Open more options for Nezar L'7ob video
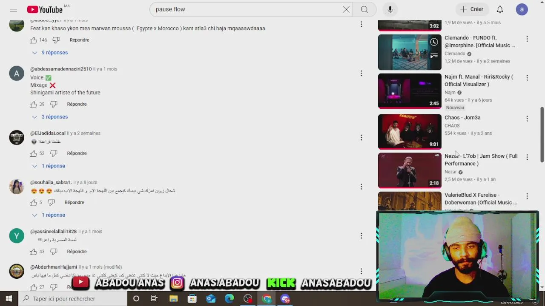545x306 pixels. tap(527, 157)
